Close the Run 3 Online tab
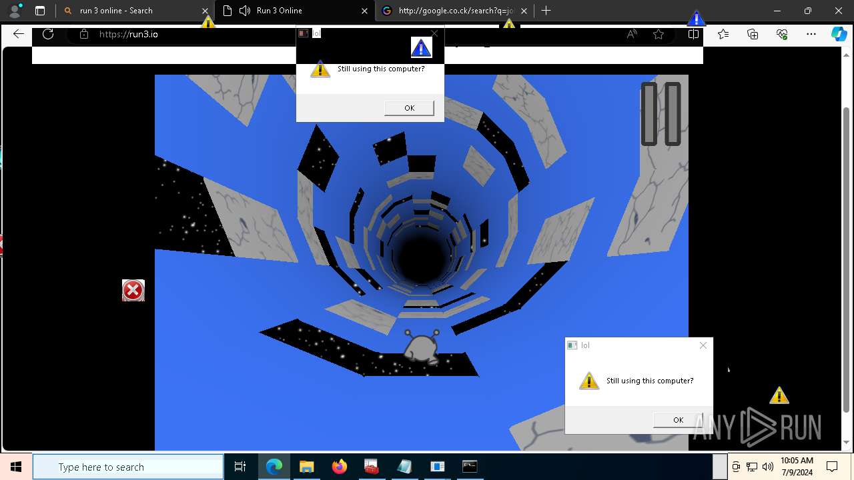 click(364, 11)
